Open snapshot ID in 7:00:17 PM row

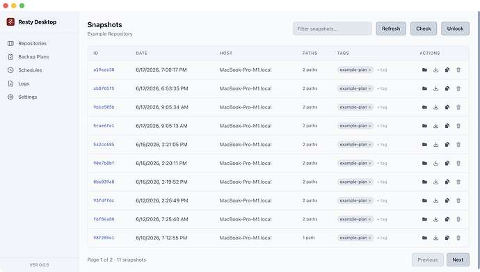click(x=104, y=70)
